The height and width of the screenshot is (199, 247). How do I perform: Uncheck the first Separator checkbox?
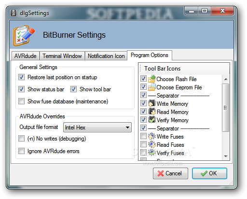[143, 95]
